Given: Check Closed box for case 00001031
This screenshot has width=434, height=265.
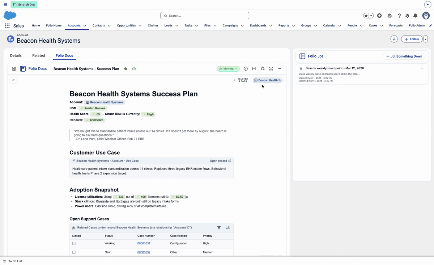Looking at the screenshot, I should [x=74, y=243].
